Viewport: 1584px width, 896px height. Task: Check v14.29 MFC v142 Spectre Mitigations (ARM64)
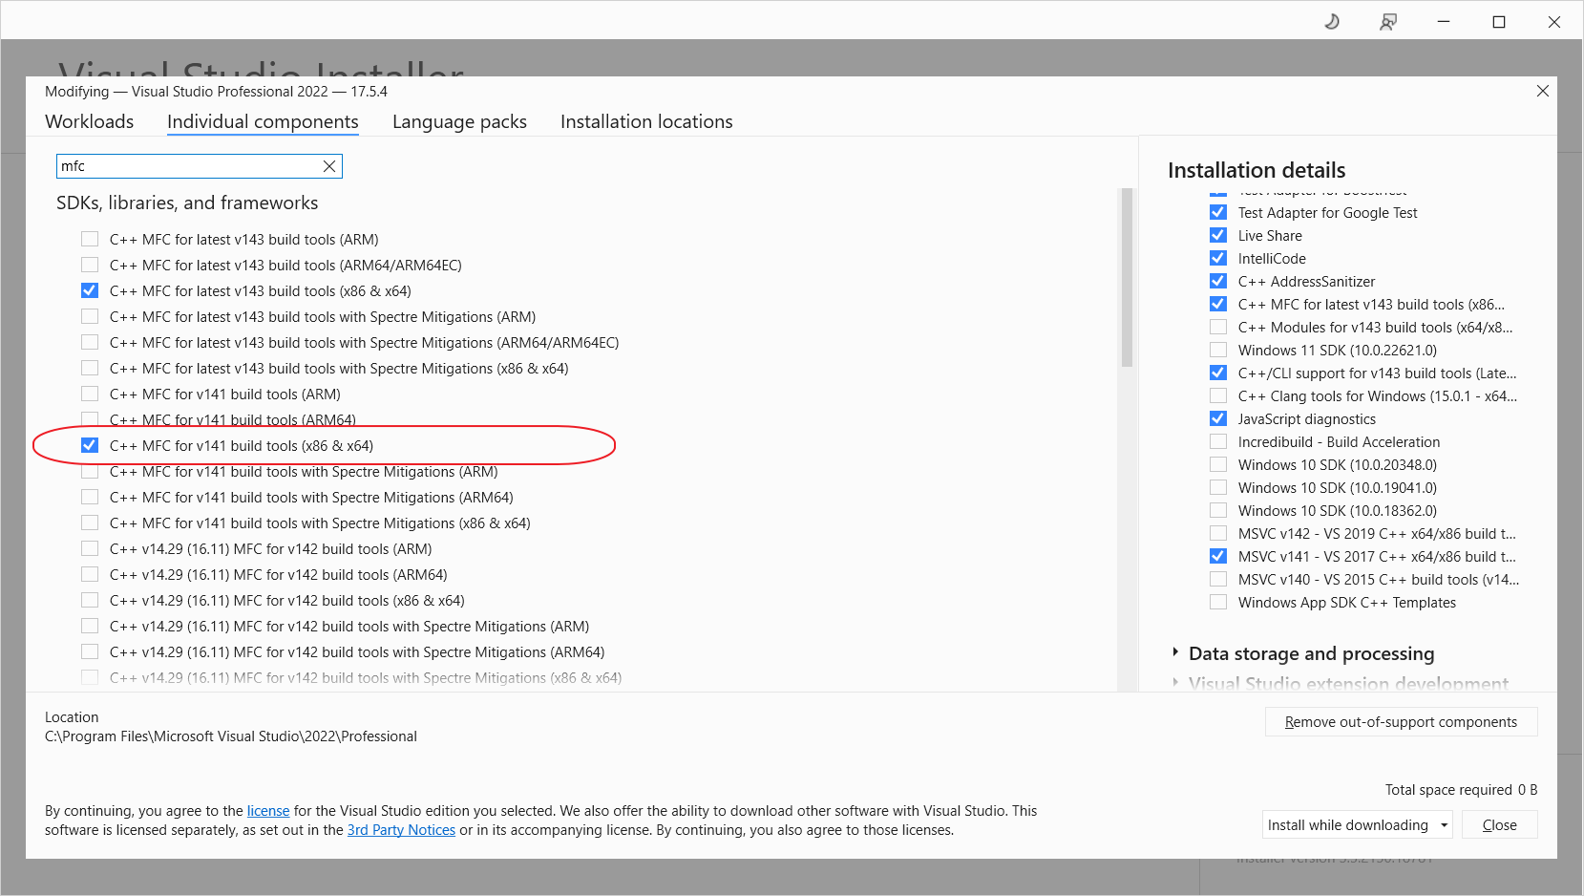coord(90,651)
